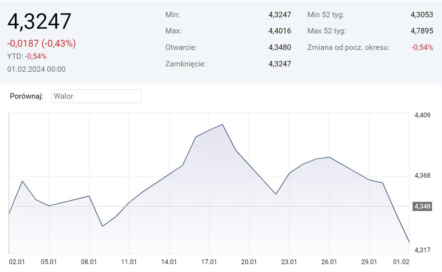Click the Otwarcie label

[181, 47]
